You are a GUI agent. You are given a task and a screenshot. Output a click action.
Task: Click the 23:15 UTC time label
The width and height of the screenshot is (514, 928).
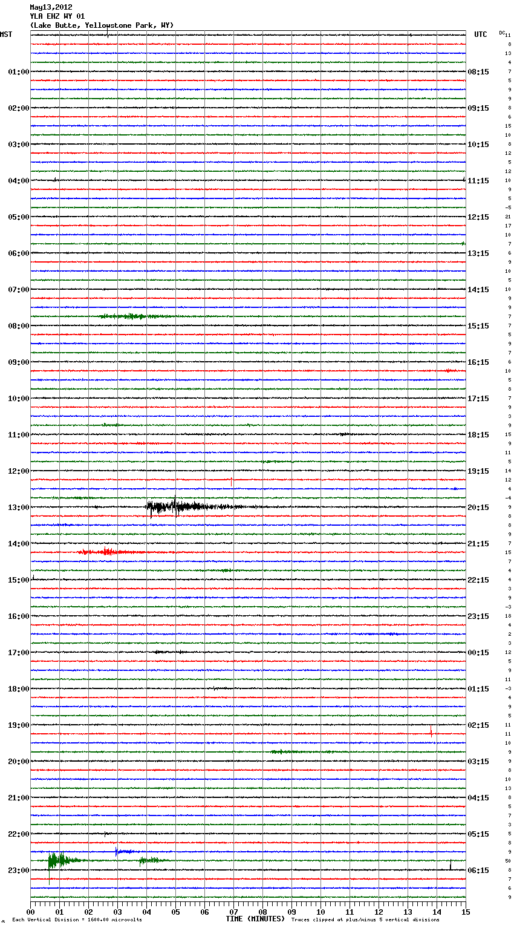478,616
